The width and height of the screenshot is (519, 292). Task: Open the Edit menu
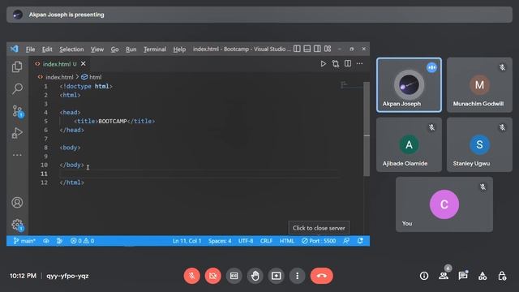click(x=47, y=49)
